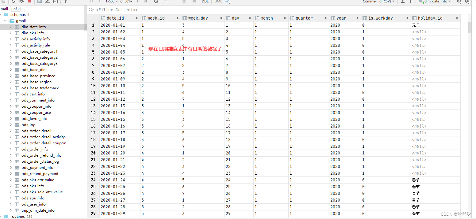Expand the routines folder node
476x219 pixels.
click(1, 216)
